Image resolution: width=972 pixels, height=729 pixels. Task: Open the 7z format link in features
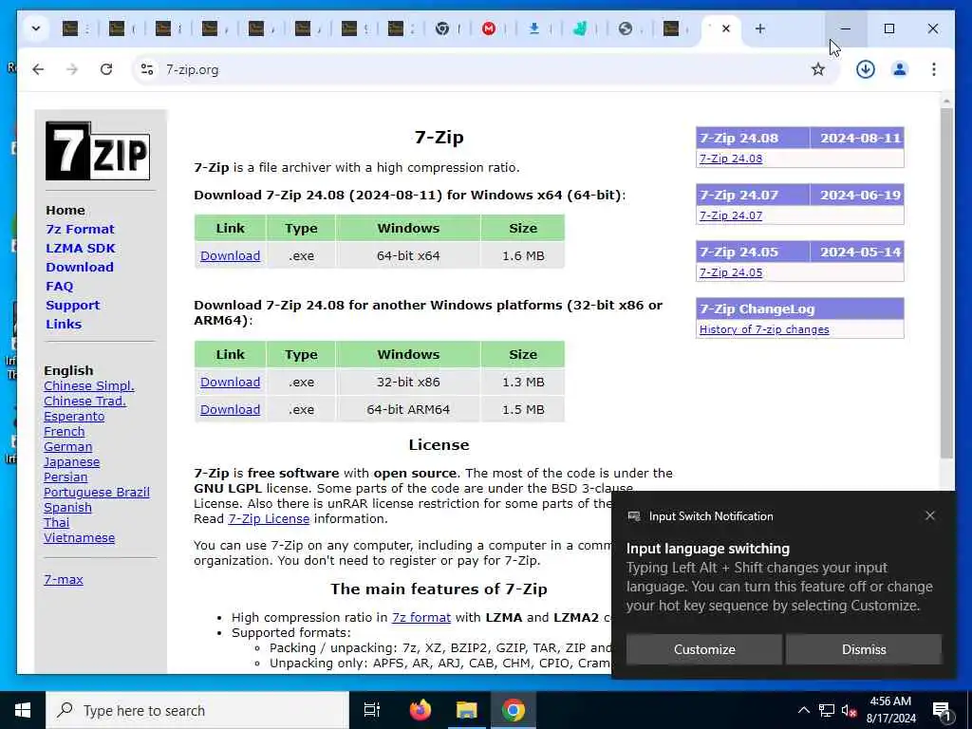click(421, 617)
